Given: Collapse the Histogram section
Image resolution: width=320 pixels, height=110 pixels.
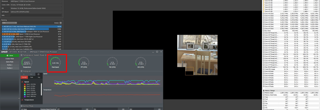Looking at the screenshot, I should (21, 71).
